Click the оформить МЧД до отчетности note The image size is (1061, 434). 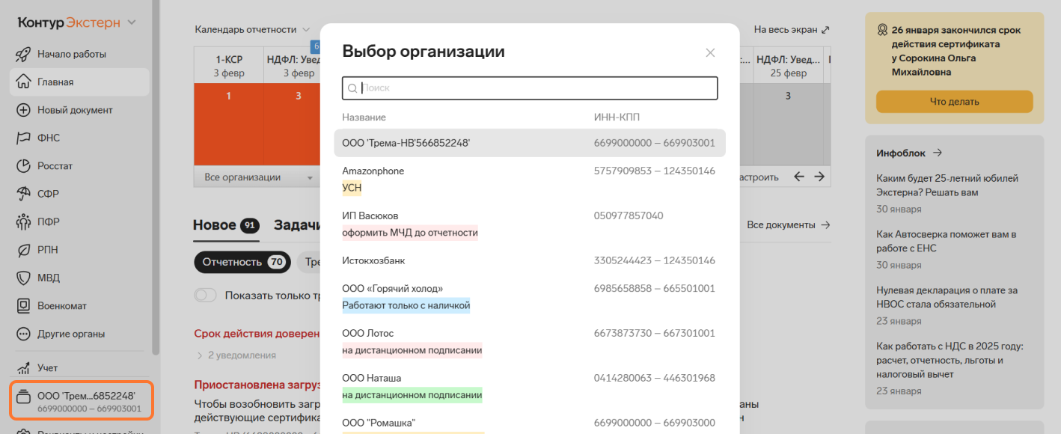click(x=410, y=233)
